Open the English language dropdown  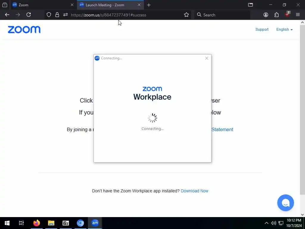pos(284,30)
